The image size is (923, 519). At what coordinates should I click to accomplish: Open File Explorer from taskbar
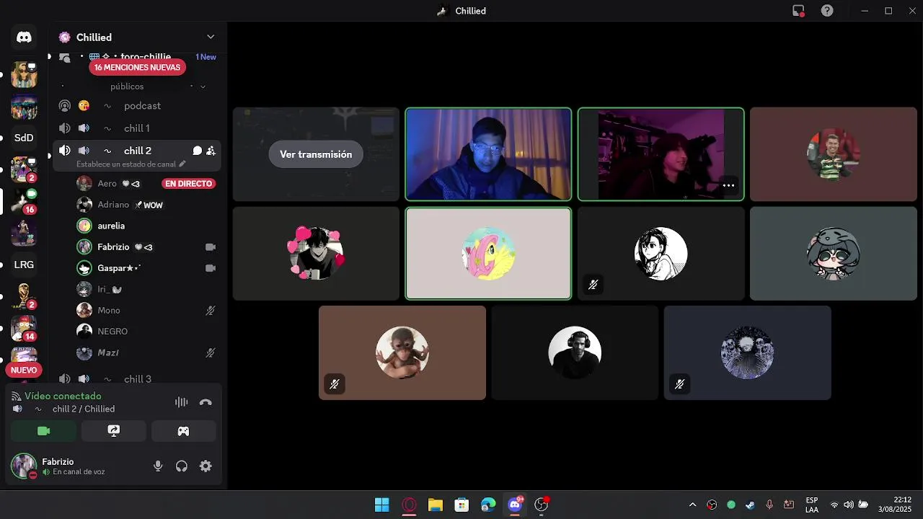click(436, 505)
